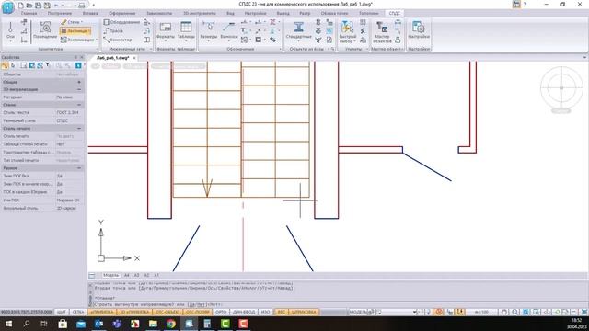Open Стандартные objects library
This screenshot has width=589, height=331.
(298, 30)
